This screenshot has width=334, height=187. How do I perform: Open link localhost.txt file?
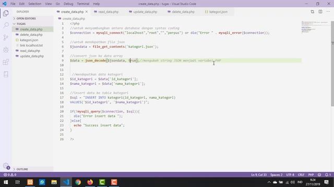tap(31, 45)
